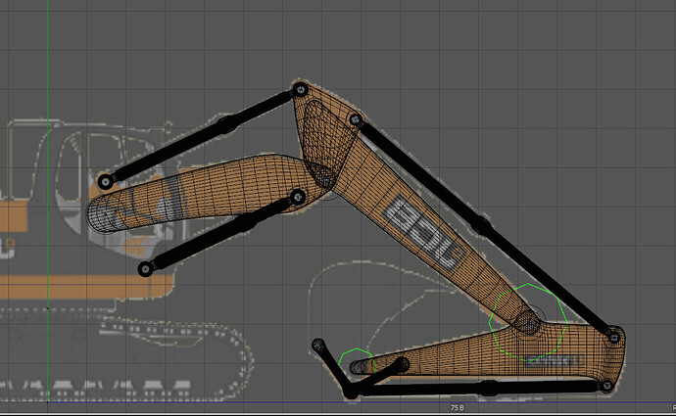Select the bucket link rod at the lower left
Image resolution: width=676 pixels, height=416 pixels.
pyautogui.click(x=334, y=368)
